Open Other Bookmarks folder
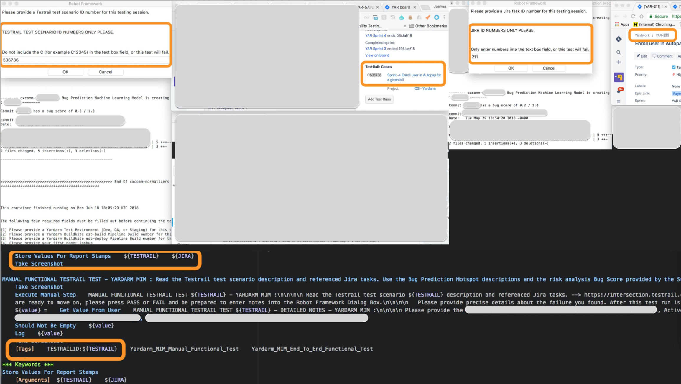The width and height of the screenshot is (681, 384). click(x=428, y=26)
